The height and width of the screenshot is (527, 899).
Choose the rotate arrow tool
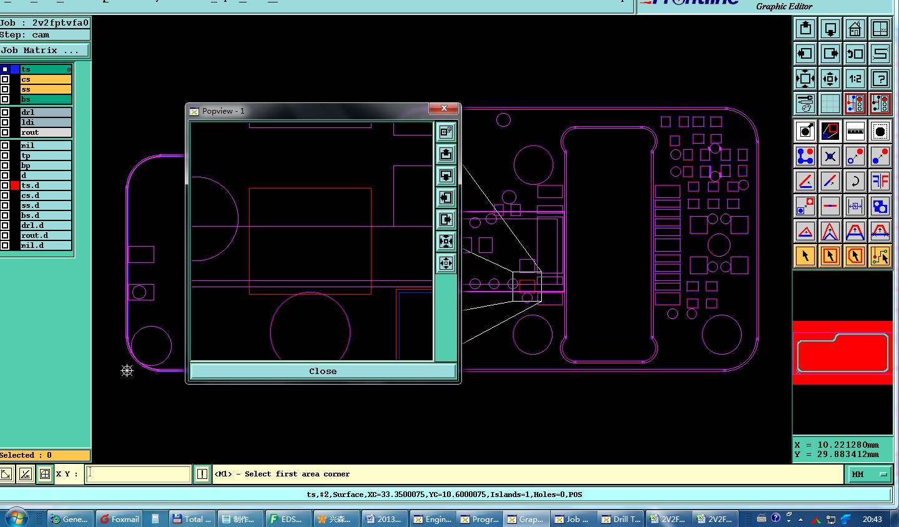pyautogui.click(x=855, y=181)
